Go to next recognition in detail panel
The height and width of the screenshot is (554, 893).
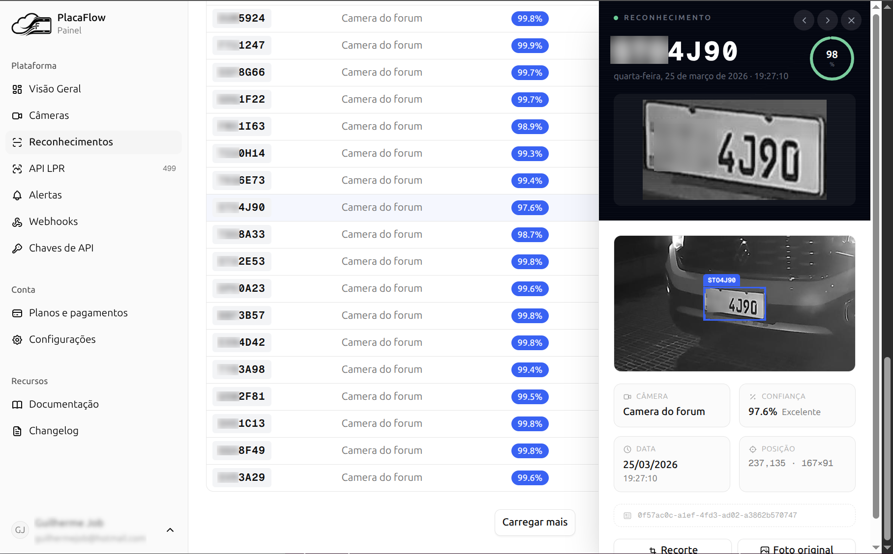[828, 20]
